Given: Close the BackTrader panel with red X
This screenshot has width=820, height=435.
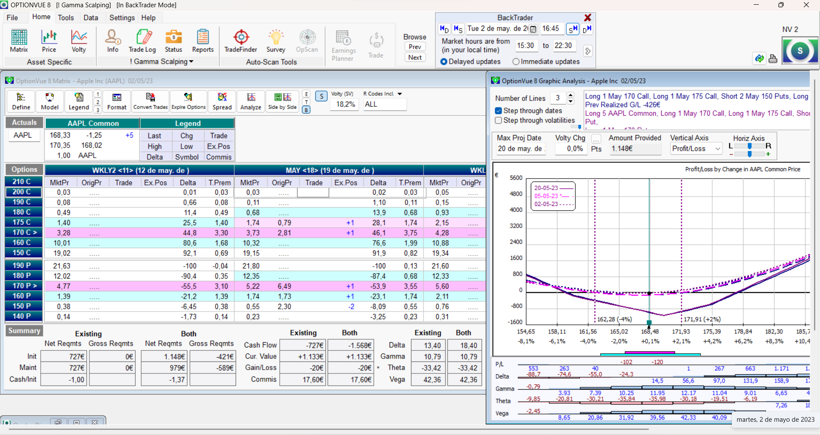Looking at the screenshot, I should tap(588, 18).
